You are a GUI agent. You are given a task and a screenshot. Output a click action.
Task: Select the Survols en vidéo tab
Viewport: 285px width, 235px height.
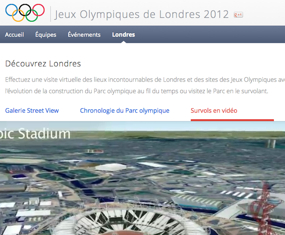point(214,111)
